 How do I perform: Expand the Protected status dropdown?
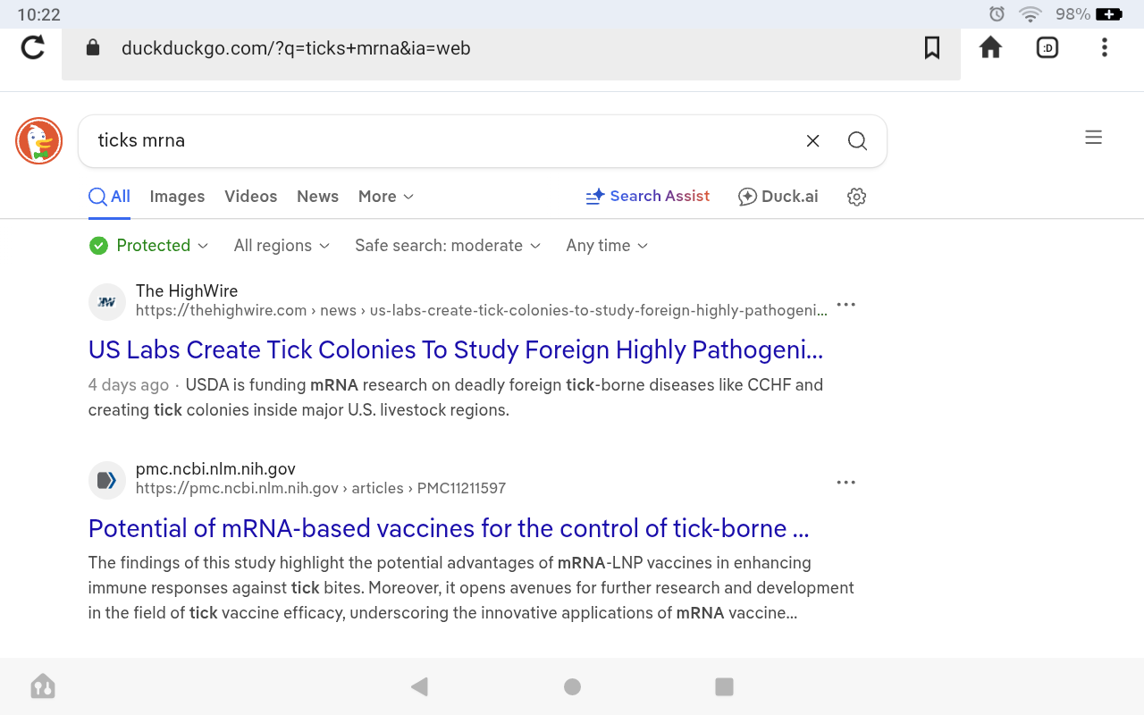(x=149, y=246)
